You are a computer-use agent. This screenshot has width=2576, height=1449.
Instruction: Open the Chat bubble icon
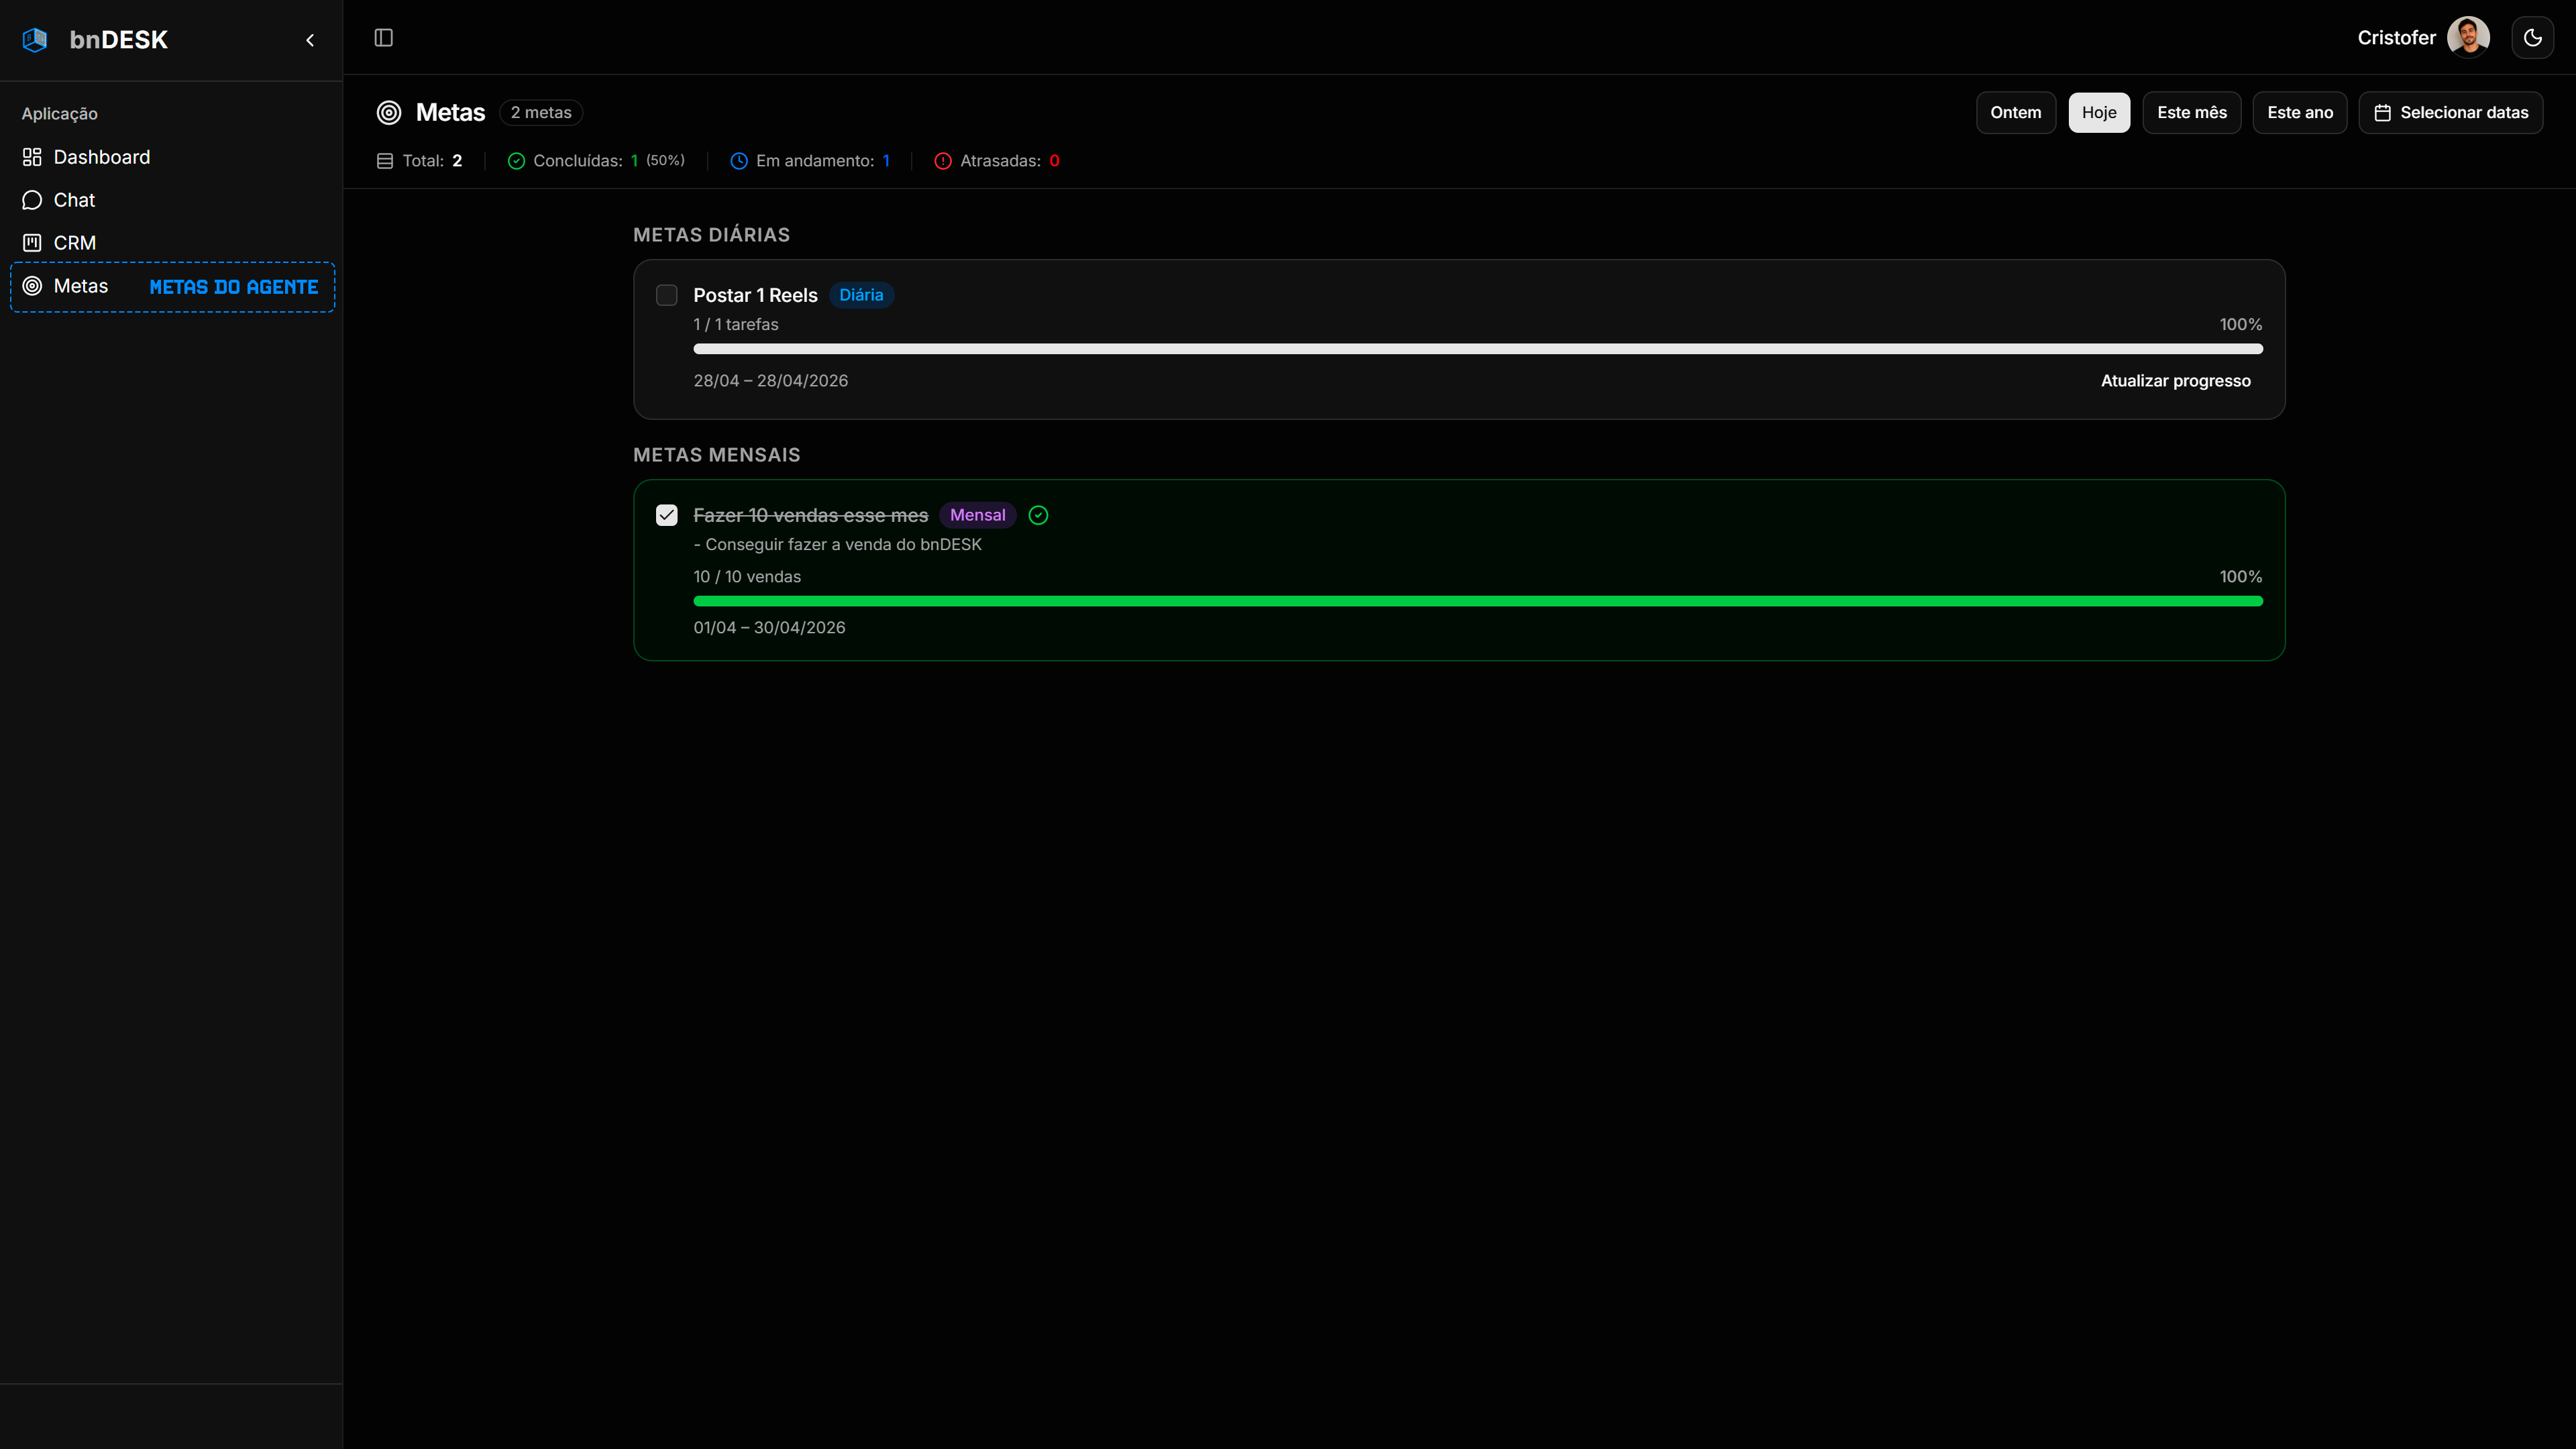(32, 200)
